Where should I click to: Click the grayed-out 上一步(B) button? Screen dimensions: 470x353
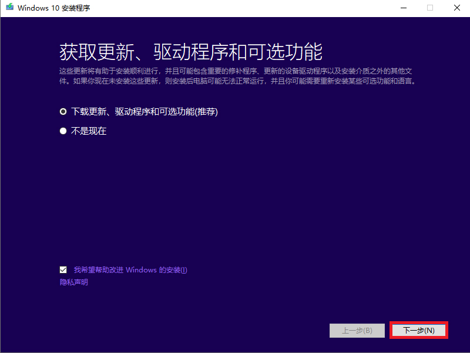(x=357, y=330)
